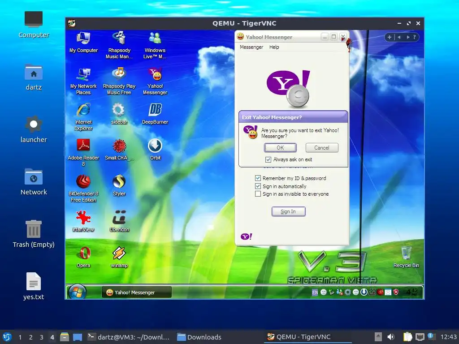Cancel the Exit Yahoo! Messenger dialog
Screen dimensions: 459x344
(322, 148)
